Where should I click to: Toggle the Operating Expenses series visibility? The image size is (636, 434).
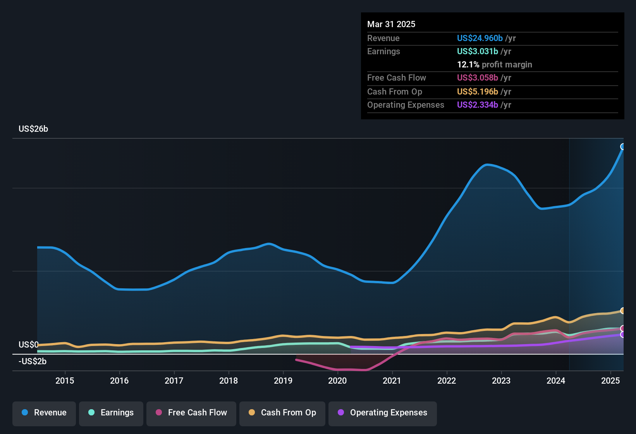pos(382,413)
